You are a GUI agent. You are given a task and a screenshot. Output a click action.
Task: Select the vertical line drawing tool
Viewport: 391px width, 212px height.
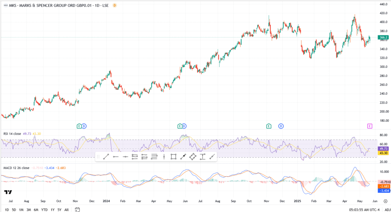coord(164,156)
